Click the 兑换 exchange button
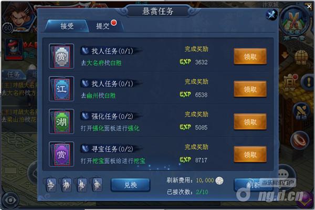Image resolution: width=315 pixels, height=210 pixels. click(x=130, y=185)
